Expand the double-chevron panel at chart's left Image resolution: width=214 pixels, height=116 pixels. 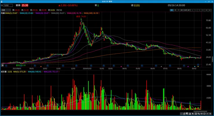click(2, 65)
